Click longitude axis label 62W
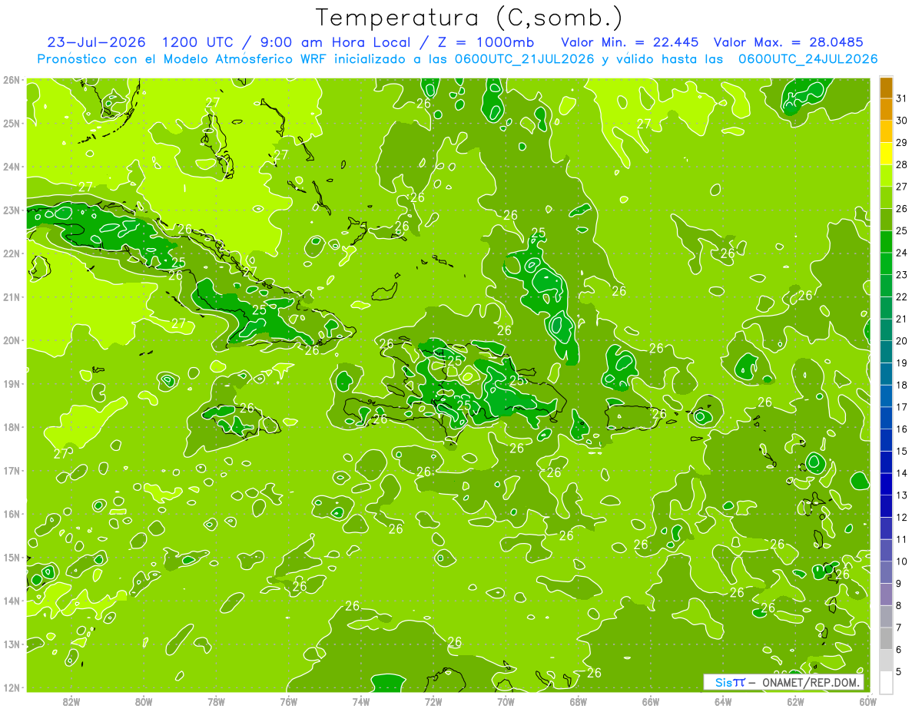This screenshot has height=712, width=922. [x=795, y=700]
